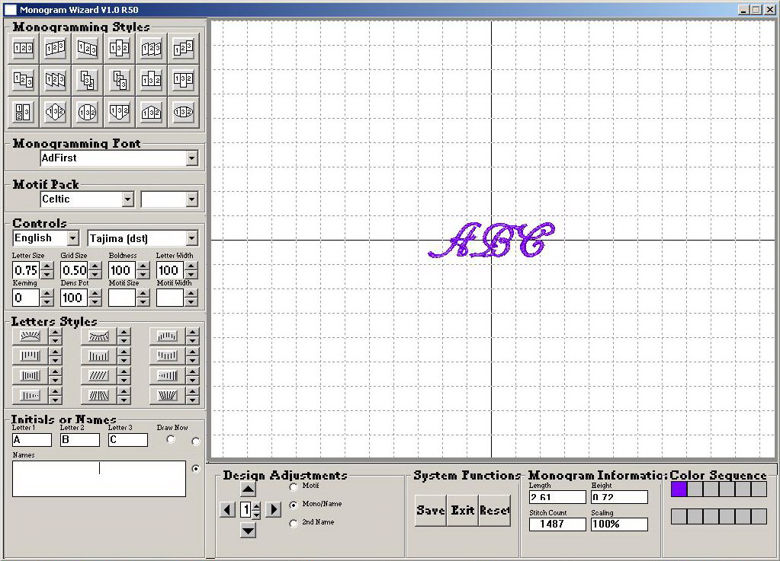
Task: Choose the circle-shaped monogram style
Action: [88, 113]
